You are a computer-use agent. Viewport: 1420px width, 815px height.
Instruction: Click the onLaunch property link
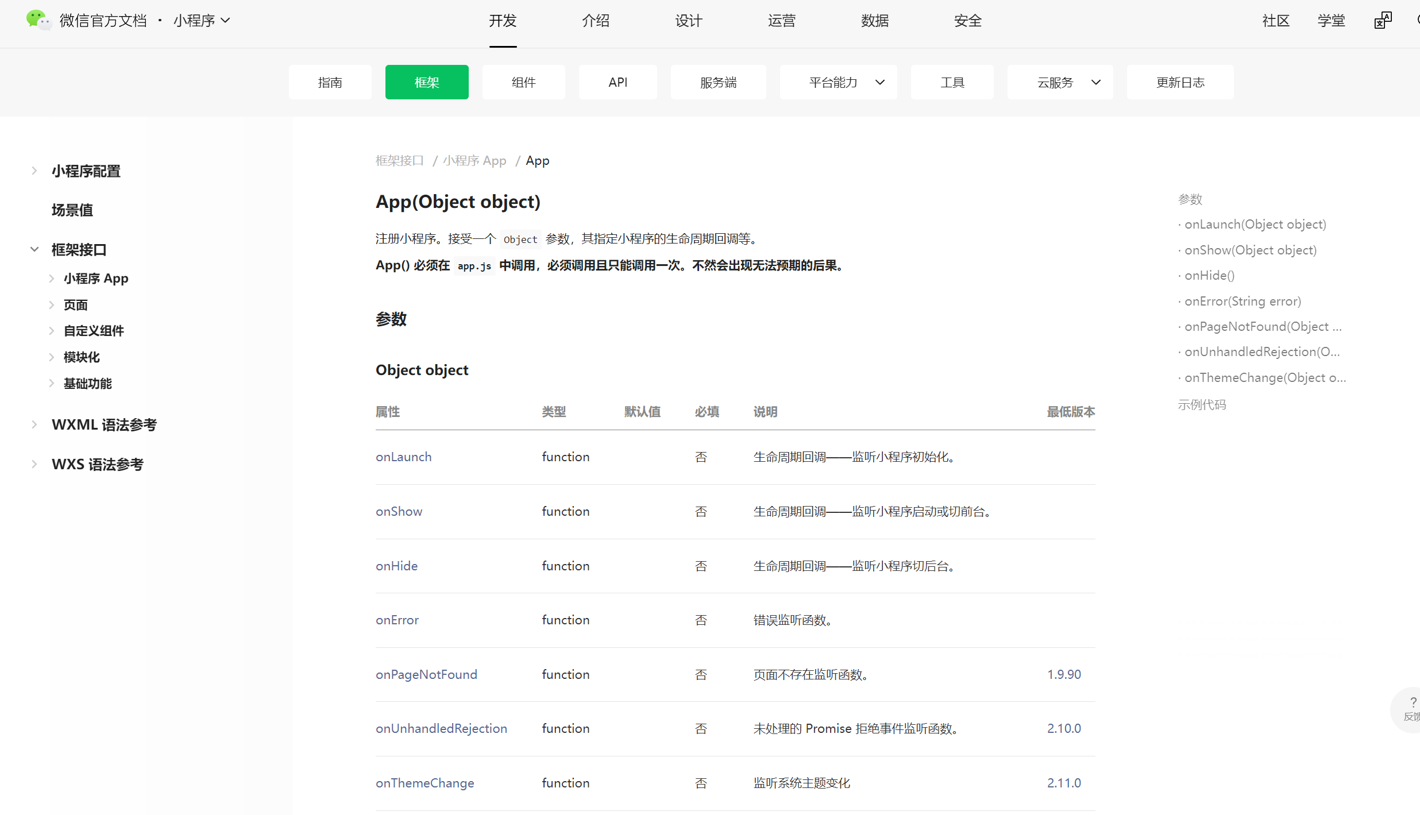[x=403, y=457]
